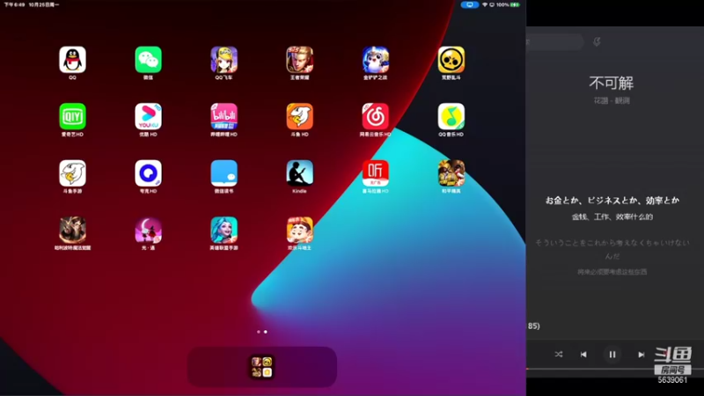704x396 pixels.
Task: Click the artist name under 不可解
Action: click(612, 100)
